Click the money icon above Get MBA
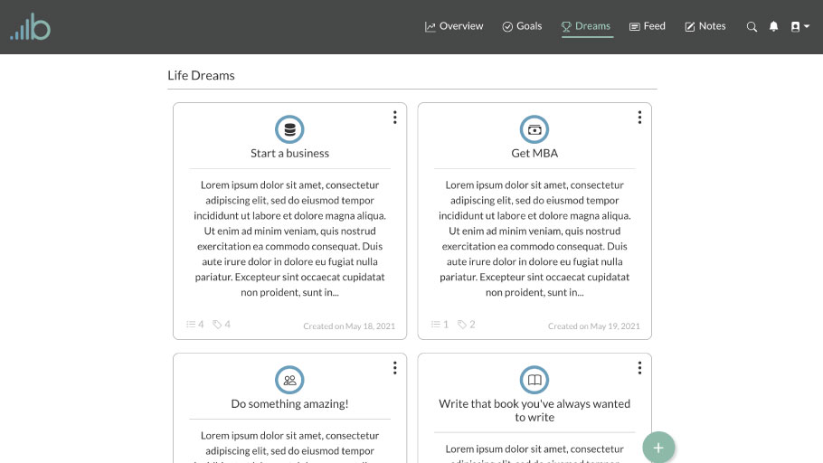 click(534, 129)
